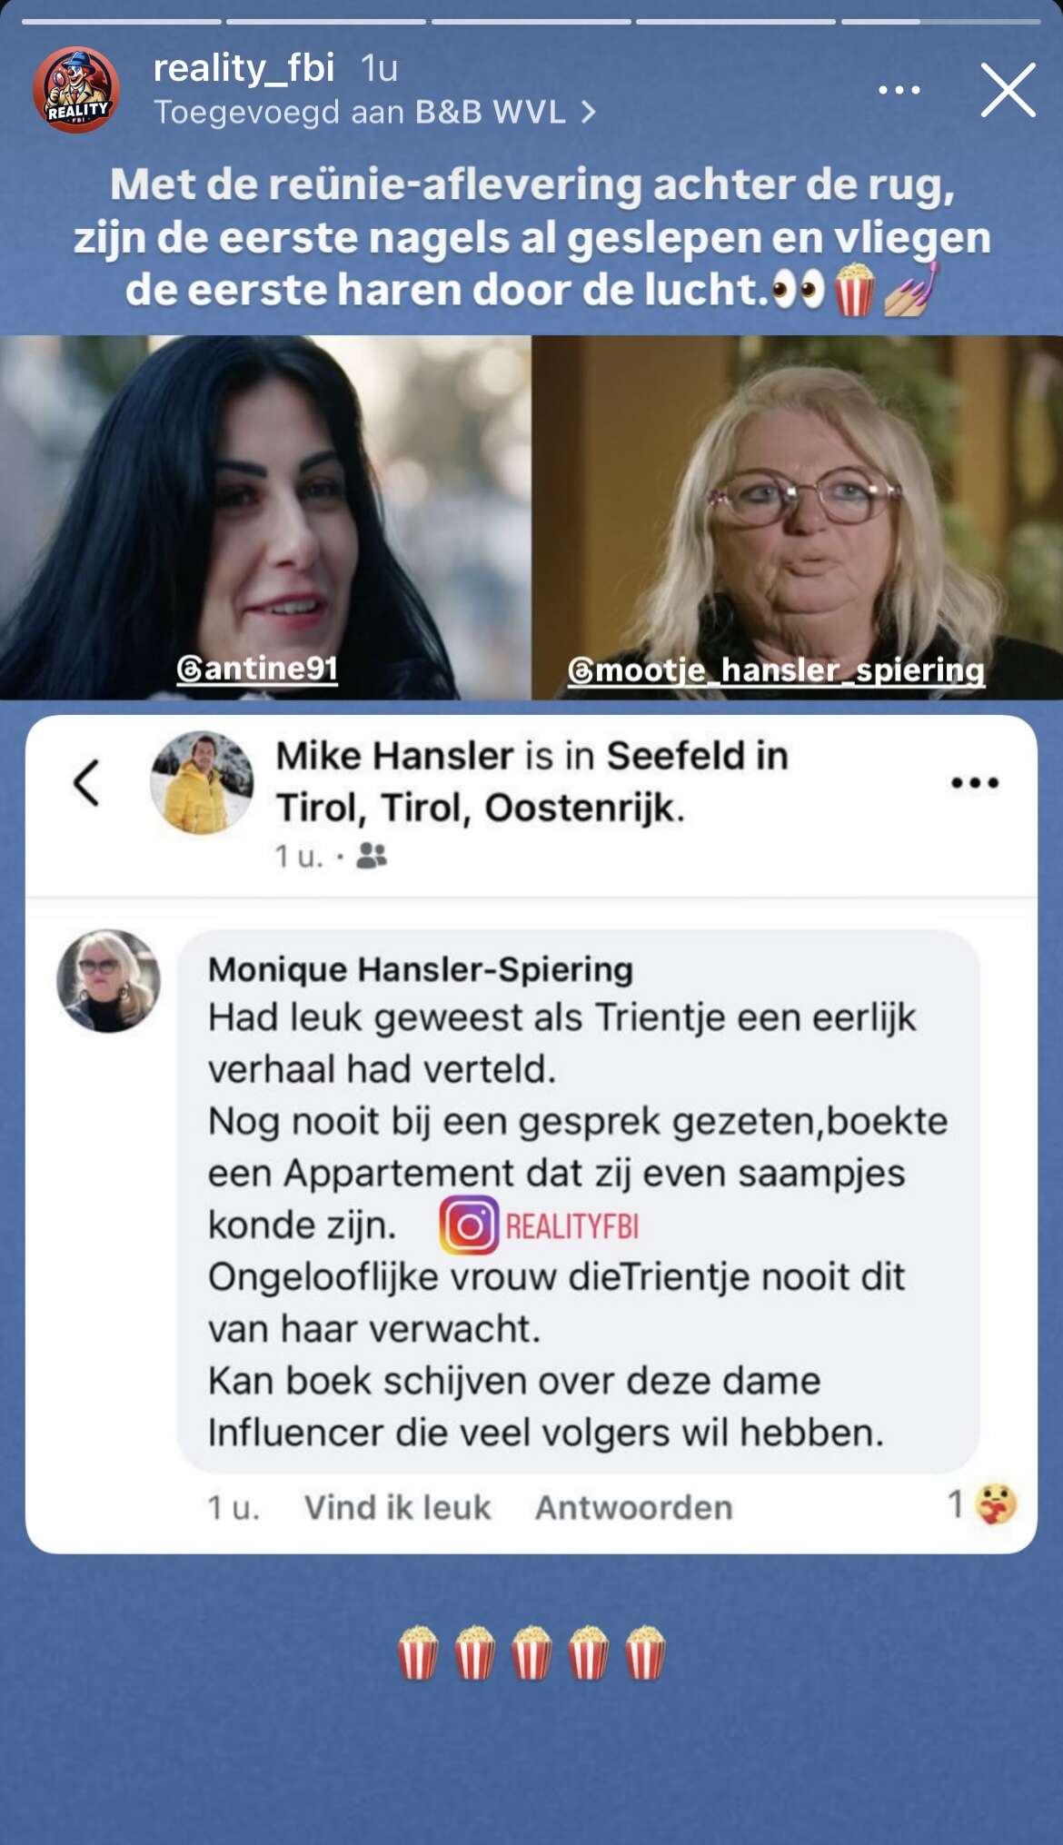Screen dimensions: 1063x1845
Task: Tap the Monique Hansler-Spiering commenter name
Action: [421, 969]
